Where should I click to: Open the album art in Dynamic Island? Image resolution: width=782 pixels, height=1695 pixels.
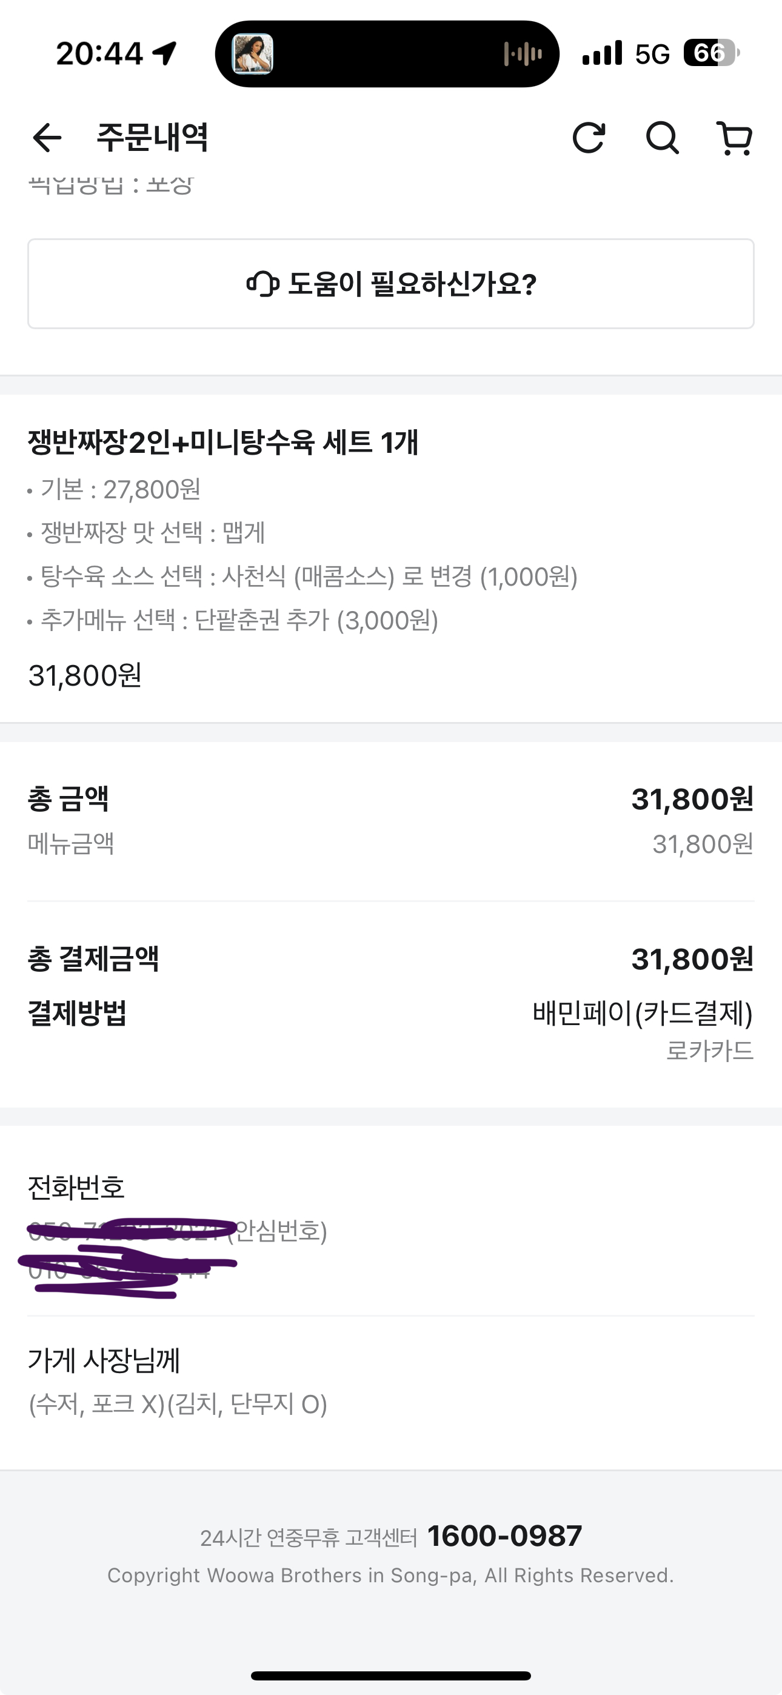(253, 54)
